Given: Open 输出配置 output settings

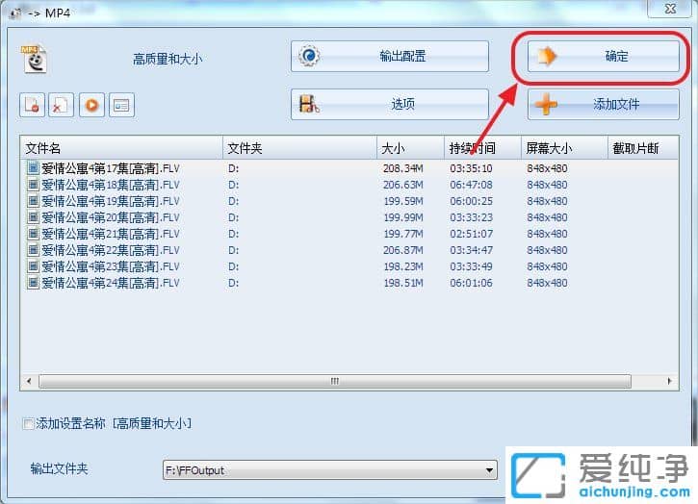Looking at the screenshot, I should tap(390, 56).
